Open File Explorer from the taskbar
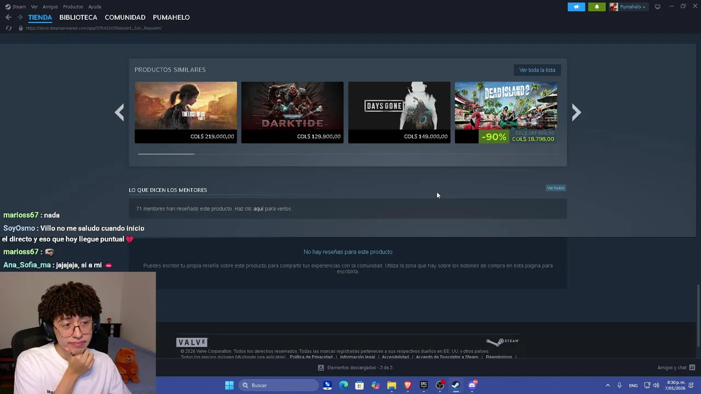 tap(392, 385)
